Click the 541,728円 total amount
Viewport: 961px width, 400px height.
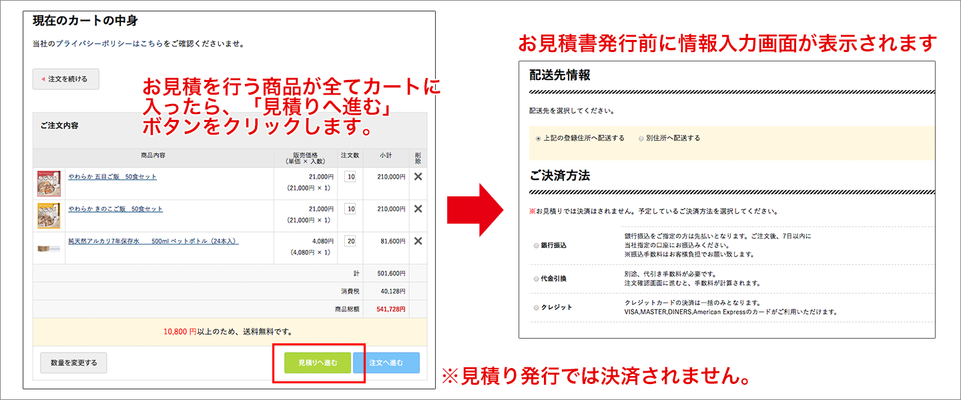391,309
